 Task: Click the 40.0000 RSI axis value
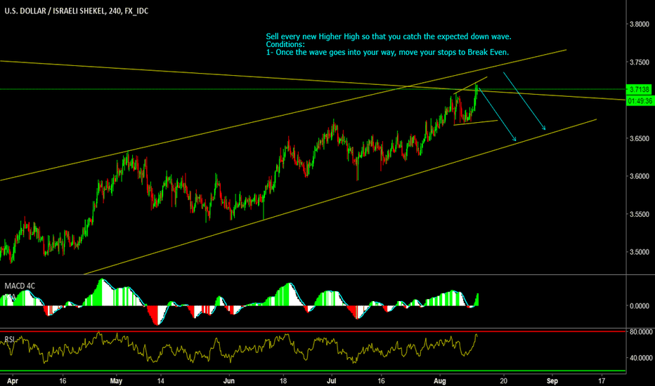coord(640,358)
